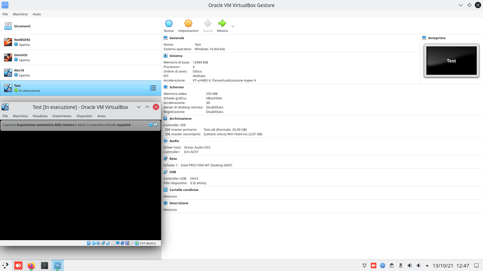
Task: Click the don't-show-again icon on notification bar
Action: [x=156, y=125]
